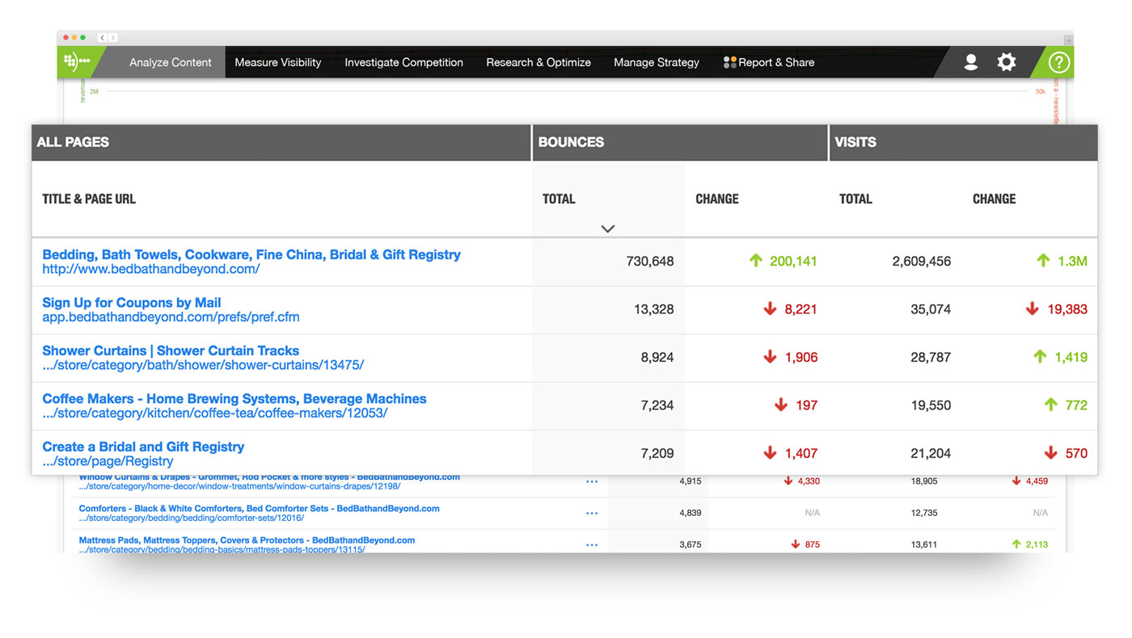Screen dimensions: 1132x638
Task: Click the Visits TOTAL column header
Action: 855,199
